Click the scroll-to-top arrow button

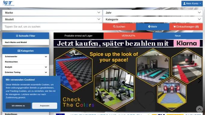pos(199,109)
